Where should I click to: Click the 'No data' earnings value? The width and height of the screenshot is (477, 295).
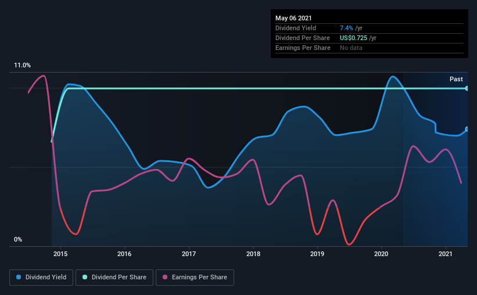[x=351, y=48]
